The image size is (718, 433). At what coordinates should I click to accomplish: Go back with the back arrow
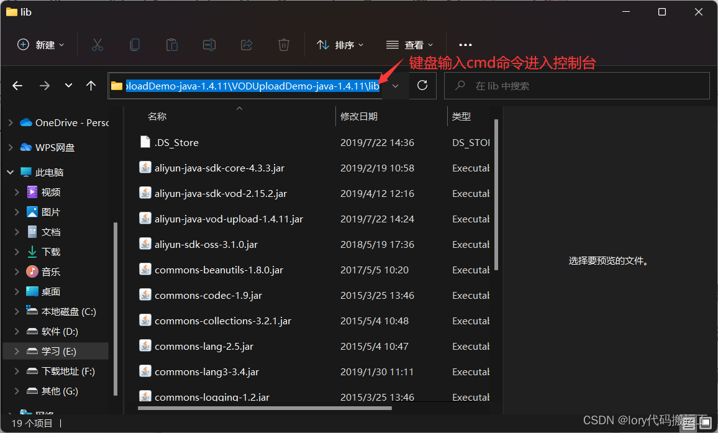pos(17,86)
